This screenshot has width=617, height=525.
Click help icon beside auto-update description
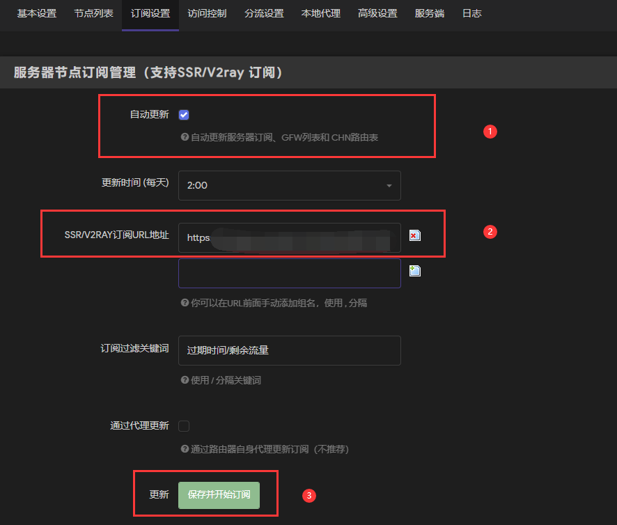pyautogui.click(x=185, y=137)
